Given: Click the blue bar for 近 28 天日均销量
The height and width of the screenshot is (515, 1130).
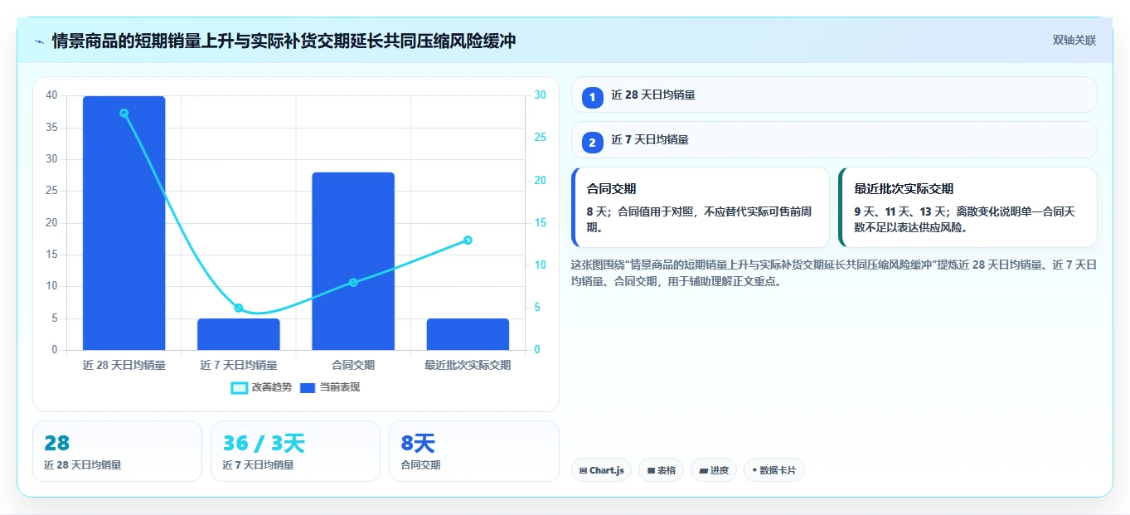Looking at the screenshot, I should [124, 223].
